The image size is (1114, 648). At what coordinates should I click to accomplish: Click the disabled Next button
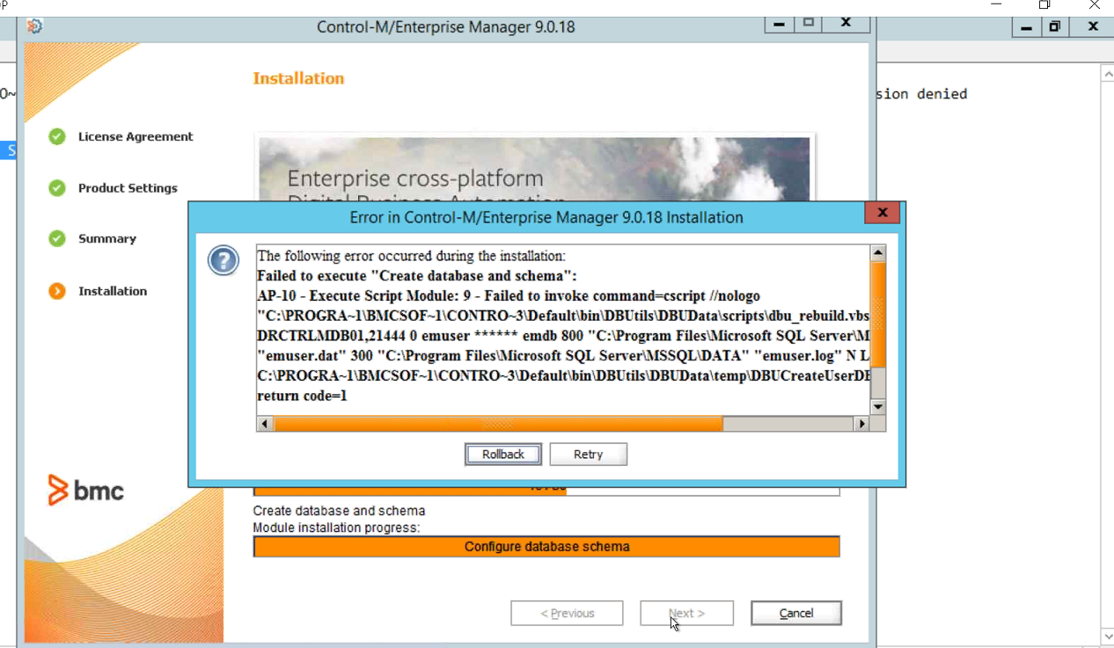click(x=686, y=613)
